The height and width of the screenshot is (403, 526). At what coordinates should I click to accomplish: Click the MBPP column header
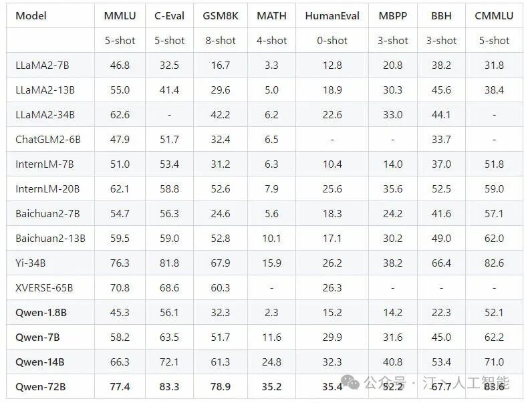point(392,15)
